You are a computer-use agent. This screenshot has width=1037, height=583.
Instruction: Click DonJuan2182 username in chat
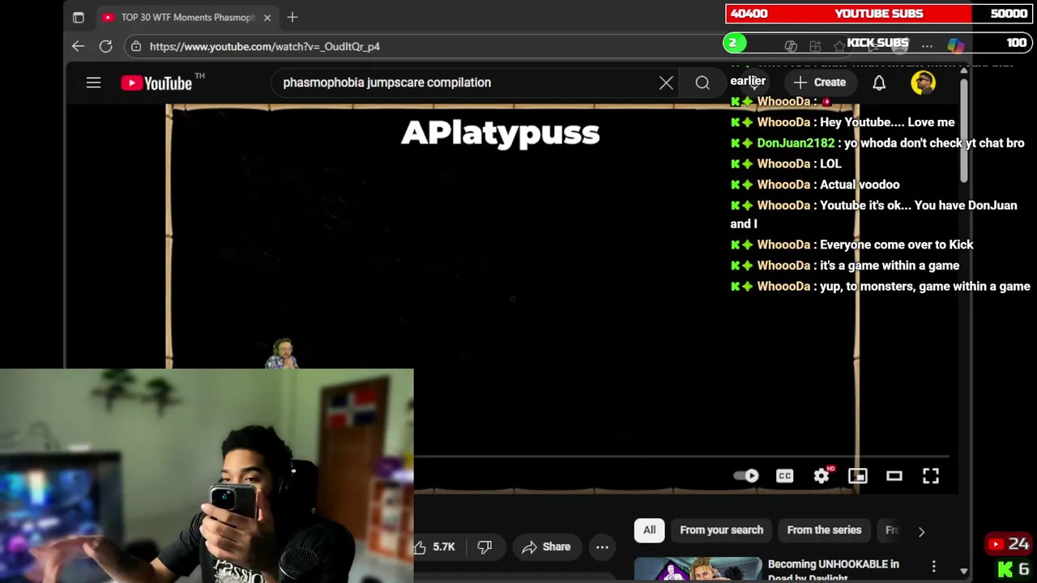pos(796,143)
